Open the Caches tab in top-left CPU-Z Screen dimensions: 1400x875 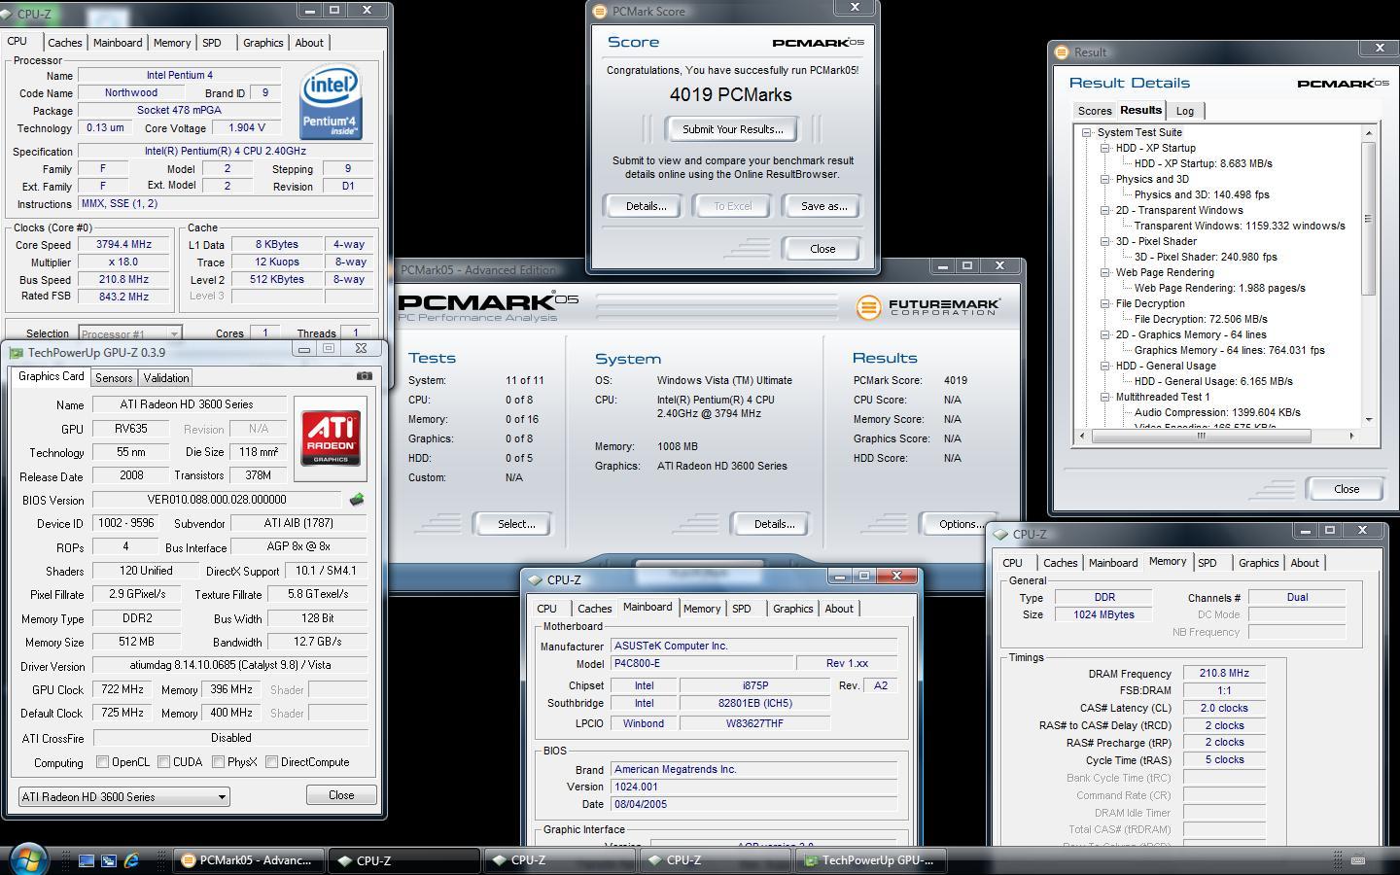pos(65,43)
